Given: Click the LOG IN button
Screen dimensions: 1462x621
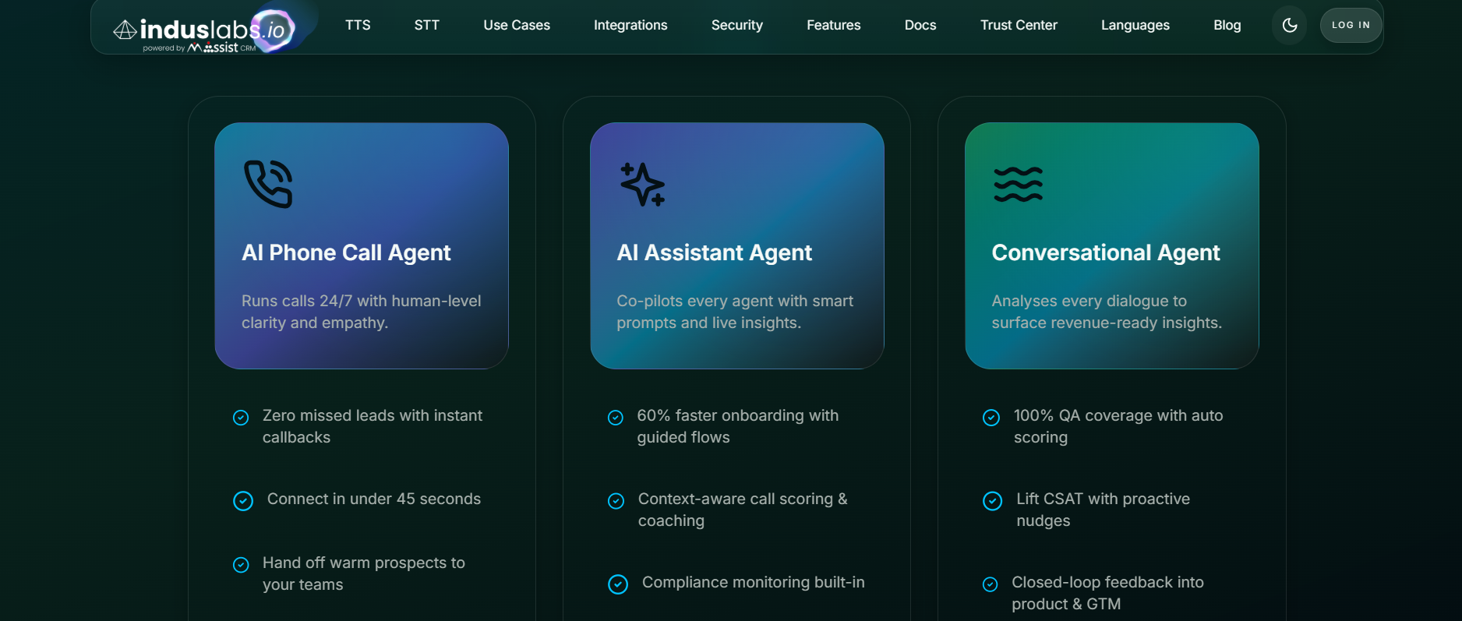Looking at the screenshot, I should click(1351, 25).
